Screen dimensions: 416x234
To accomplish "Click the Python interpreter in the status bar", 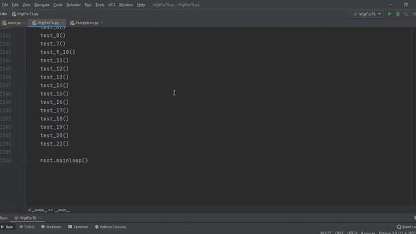I will pyautogui.click(x=397, y=233).
